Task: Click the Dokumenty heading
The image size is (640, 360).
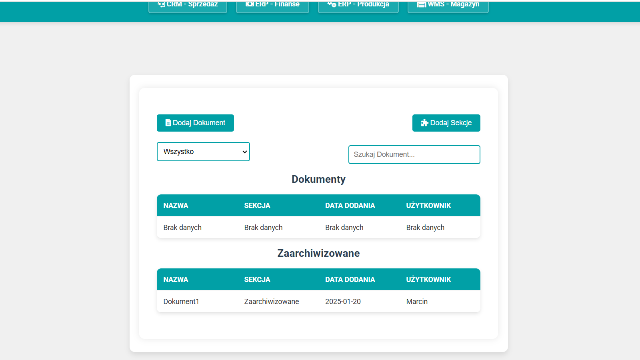Action: point(318,179)
